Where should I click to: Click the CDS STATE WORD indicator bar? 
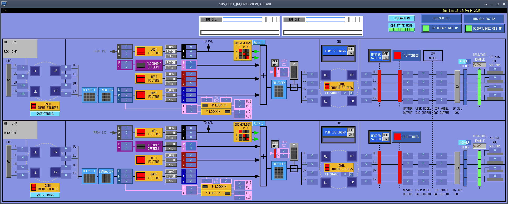pyautogui.click(x=401, y=30)
